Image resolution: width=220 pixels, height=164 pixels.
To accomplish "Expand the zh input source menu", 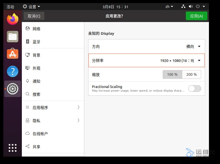I will [169, 7].
